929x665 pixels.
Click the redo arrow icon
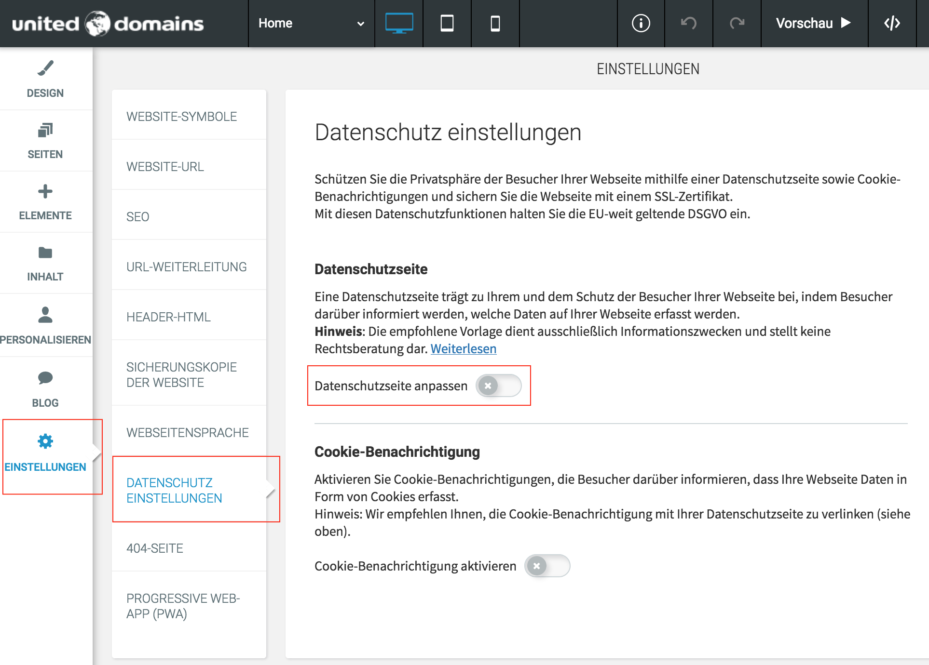tap(737, 23)
